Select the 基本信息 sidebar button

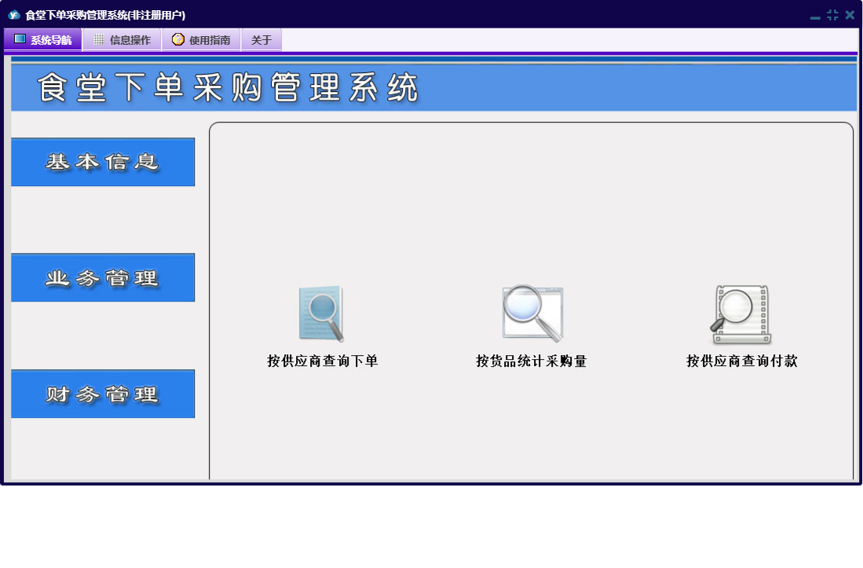pos(103,163)
